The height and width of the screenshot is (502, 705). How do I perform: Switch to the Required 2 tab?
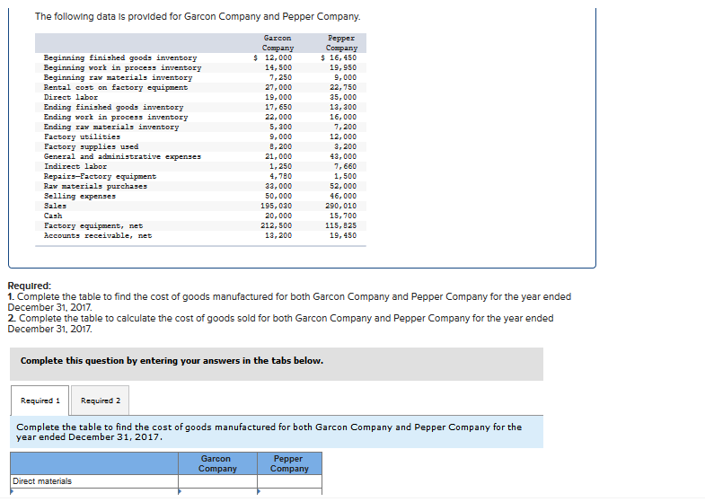[101, 401]
